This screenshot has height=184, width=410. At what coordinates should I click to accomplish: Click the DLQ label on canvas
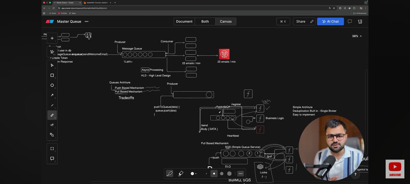point(228,167)
